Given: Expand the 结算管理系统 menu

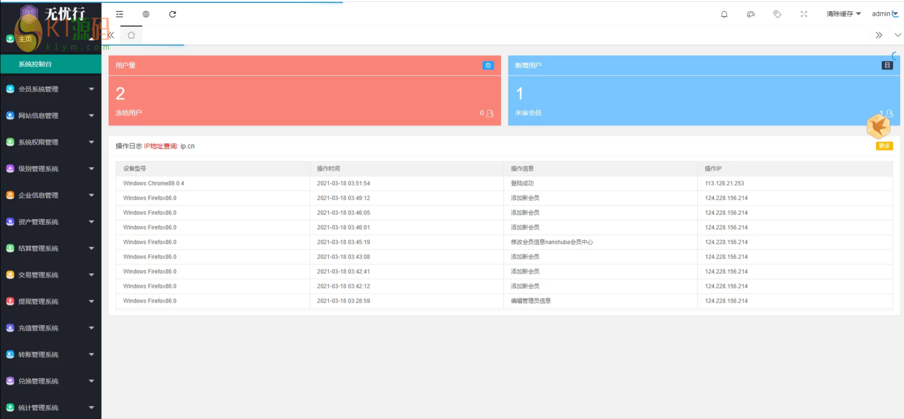Looking at the screenshot, I should 51,249.
